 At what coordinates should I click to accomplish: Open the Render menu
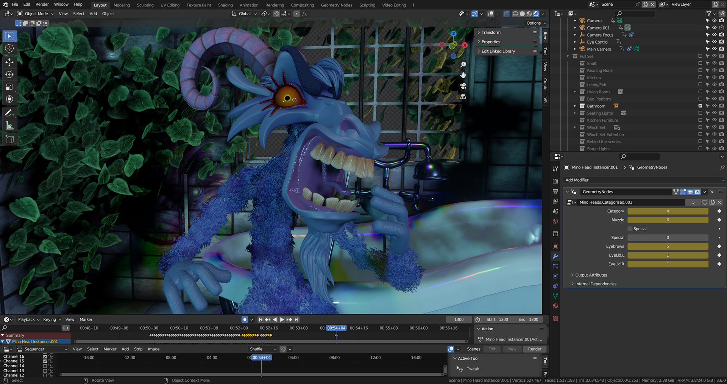point(42,5)
